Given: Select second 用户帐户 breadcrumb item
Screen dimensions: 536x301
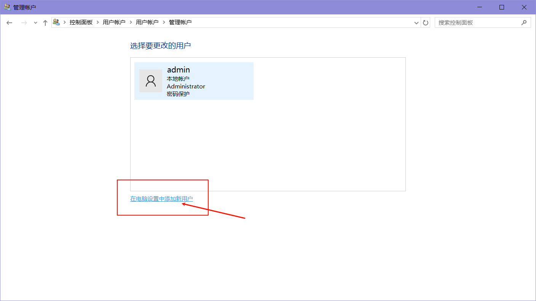Looking at the screenshot, I should point(147,22).
